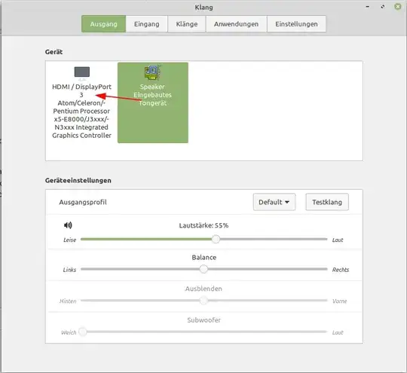This screenshot has height=373, width=407.
Task: Select Speaker Eingebautes Tongerät device
Action: (x=153, y=102)
